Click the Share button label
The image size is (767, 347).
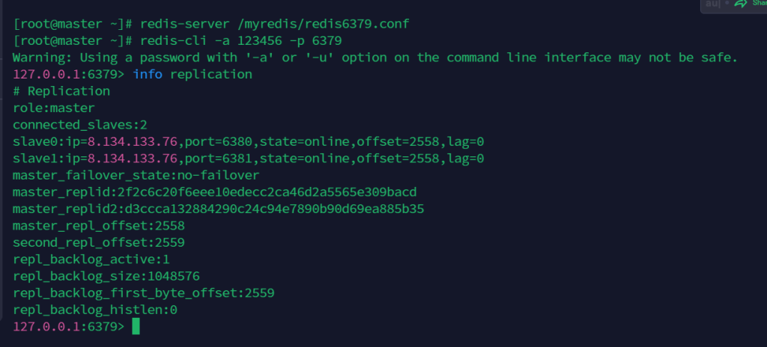758,4
